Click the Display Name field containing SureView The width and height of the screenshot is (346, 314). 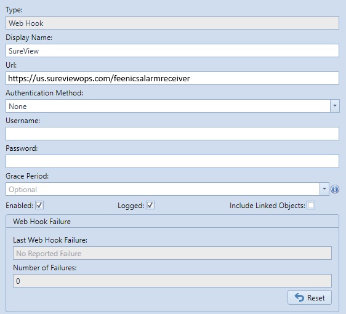pos(172,50)
